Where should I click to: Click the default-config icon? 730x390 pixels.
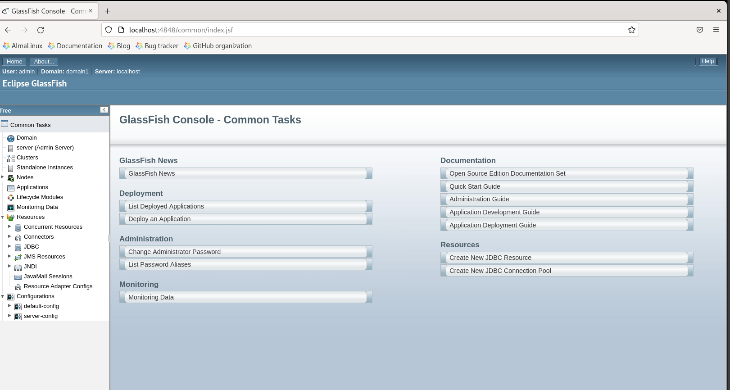[x=18, y=307]
